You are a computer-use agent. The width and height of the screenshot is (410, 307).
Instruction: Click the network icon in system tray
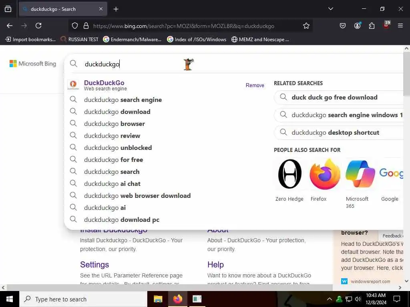click(349, 299)
